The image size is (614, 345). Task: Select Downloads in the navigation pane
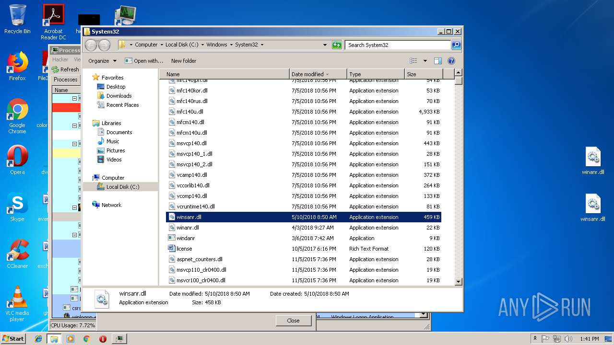tap(119, 96)
